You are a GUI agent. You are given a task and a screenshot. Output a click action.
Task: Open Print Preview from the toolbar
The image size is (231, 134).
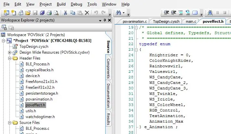pos(56,13)
